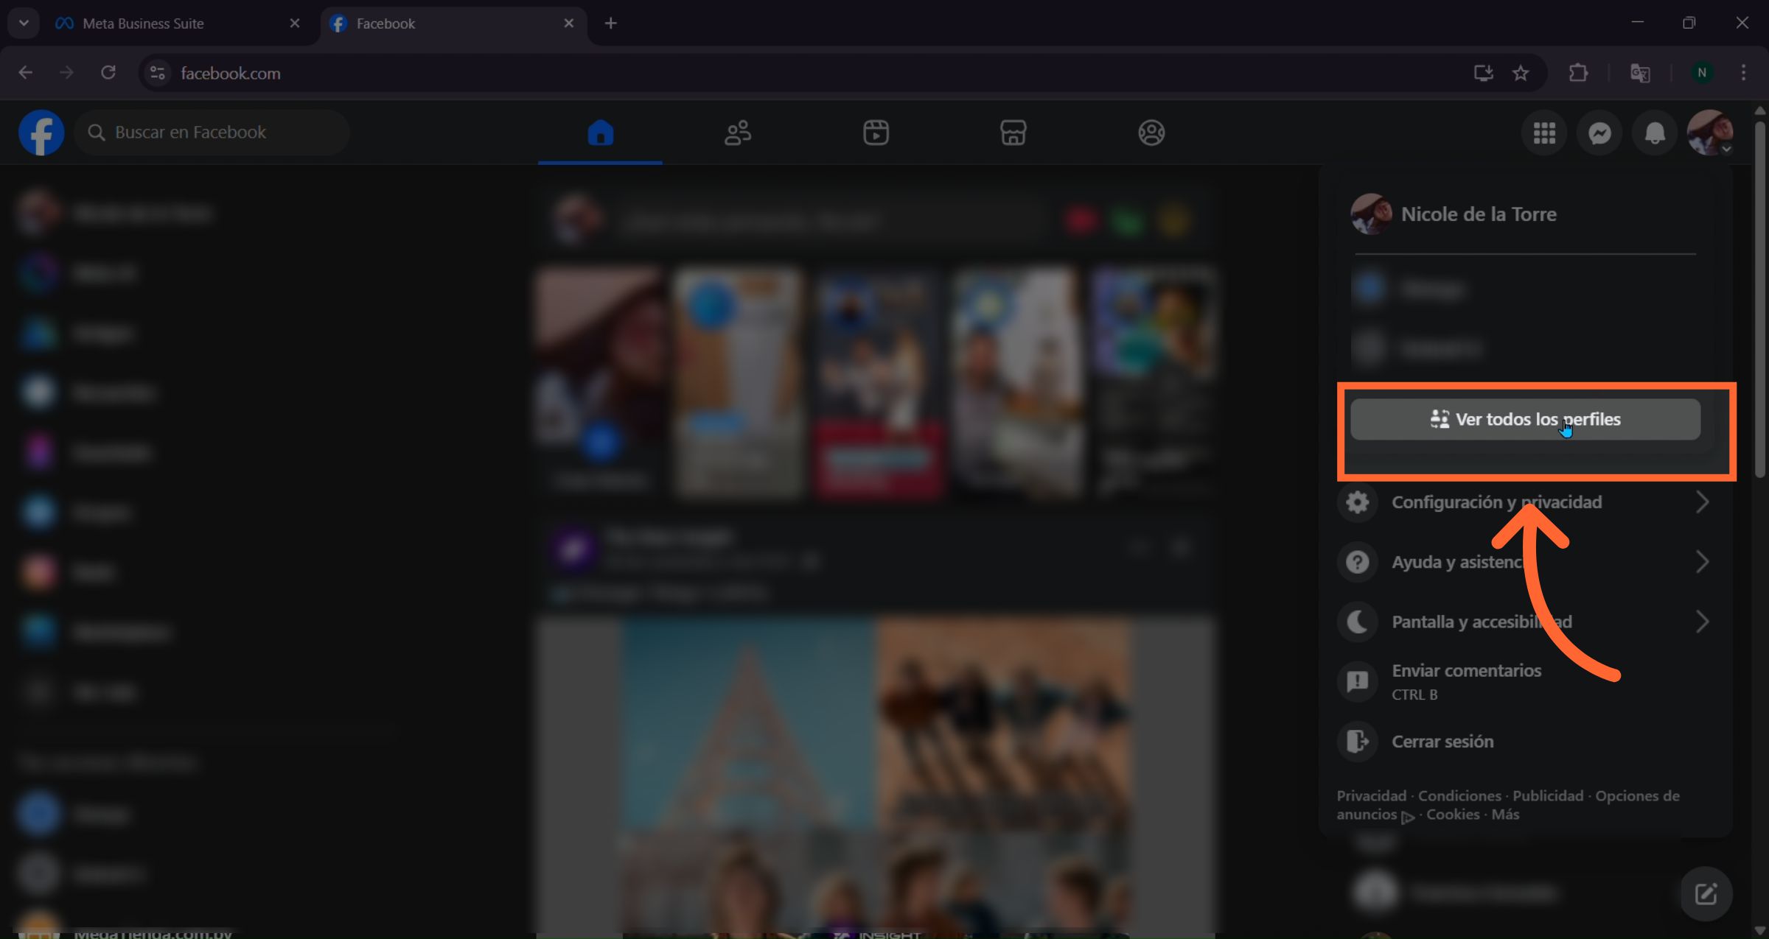Screen dimensions: 1769x939
Task: Expand Ayuda y asistencia chevron
Action: pyautogui.click(x=1701, y=562)
